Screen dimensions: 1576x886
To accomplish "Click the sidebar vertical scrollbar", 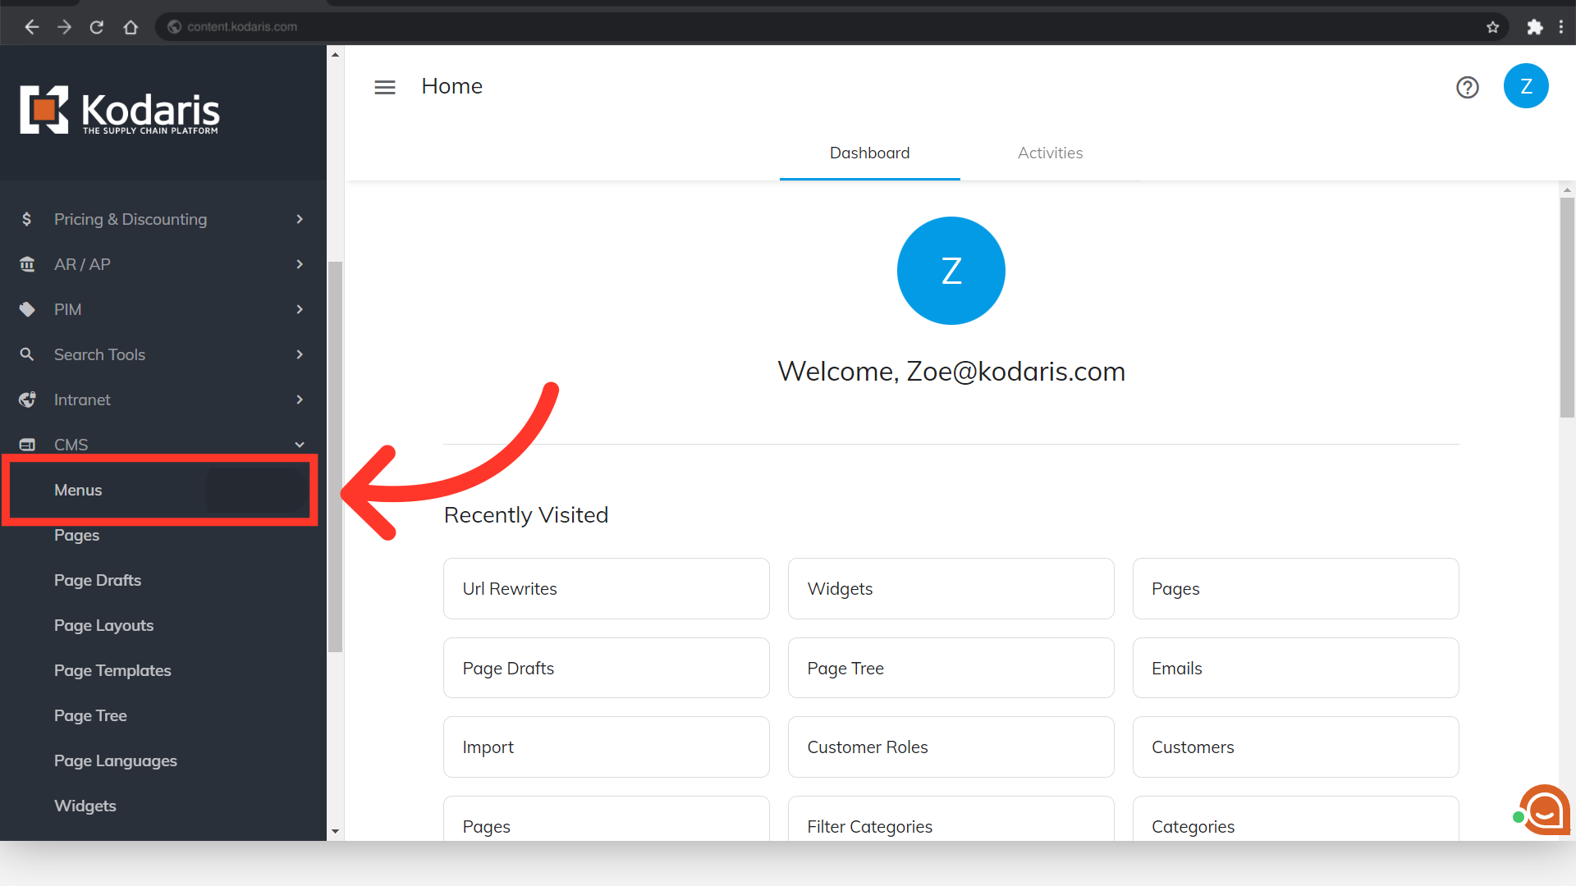I will pyautogui.click(x=335, y=456).
